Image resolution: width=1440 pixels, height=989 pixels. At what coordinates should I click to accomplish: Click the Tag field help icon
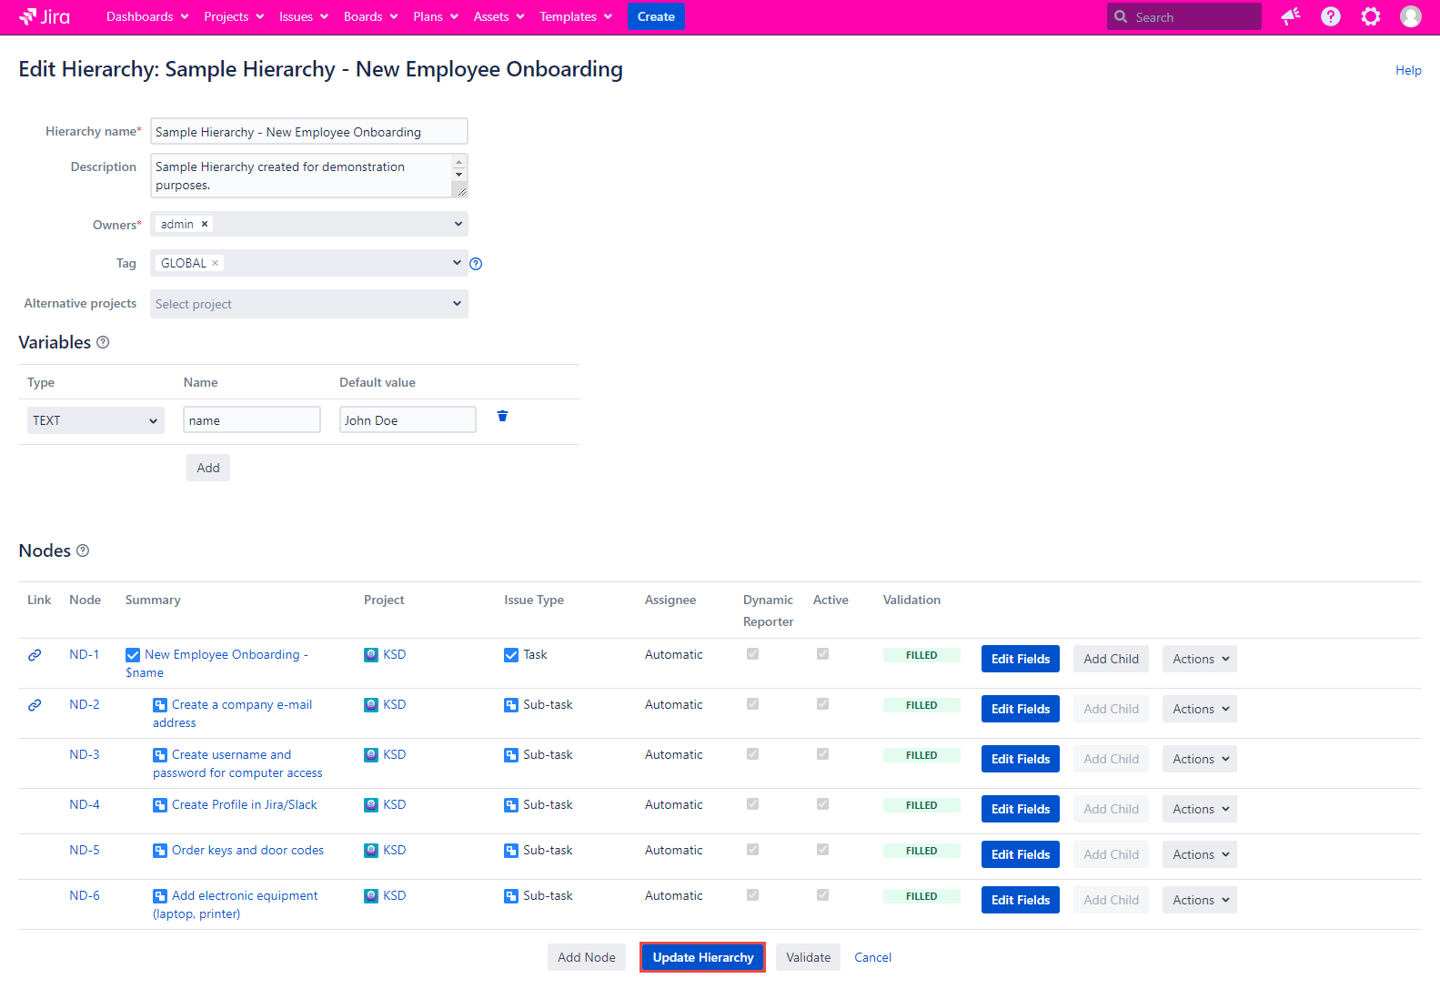click(x=476, y=264)
